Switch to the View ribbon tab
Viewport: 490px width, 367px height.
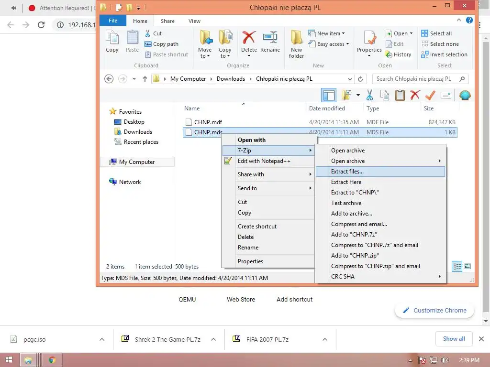pos(194,21)
